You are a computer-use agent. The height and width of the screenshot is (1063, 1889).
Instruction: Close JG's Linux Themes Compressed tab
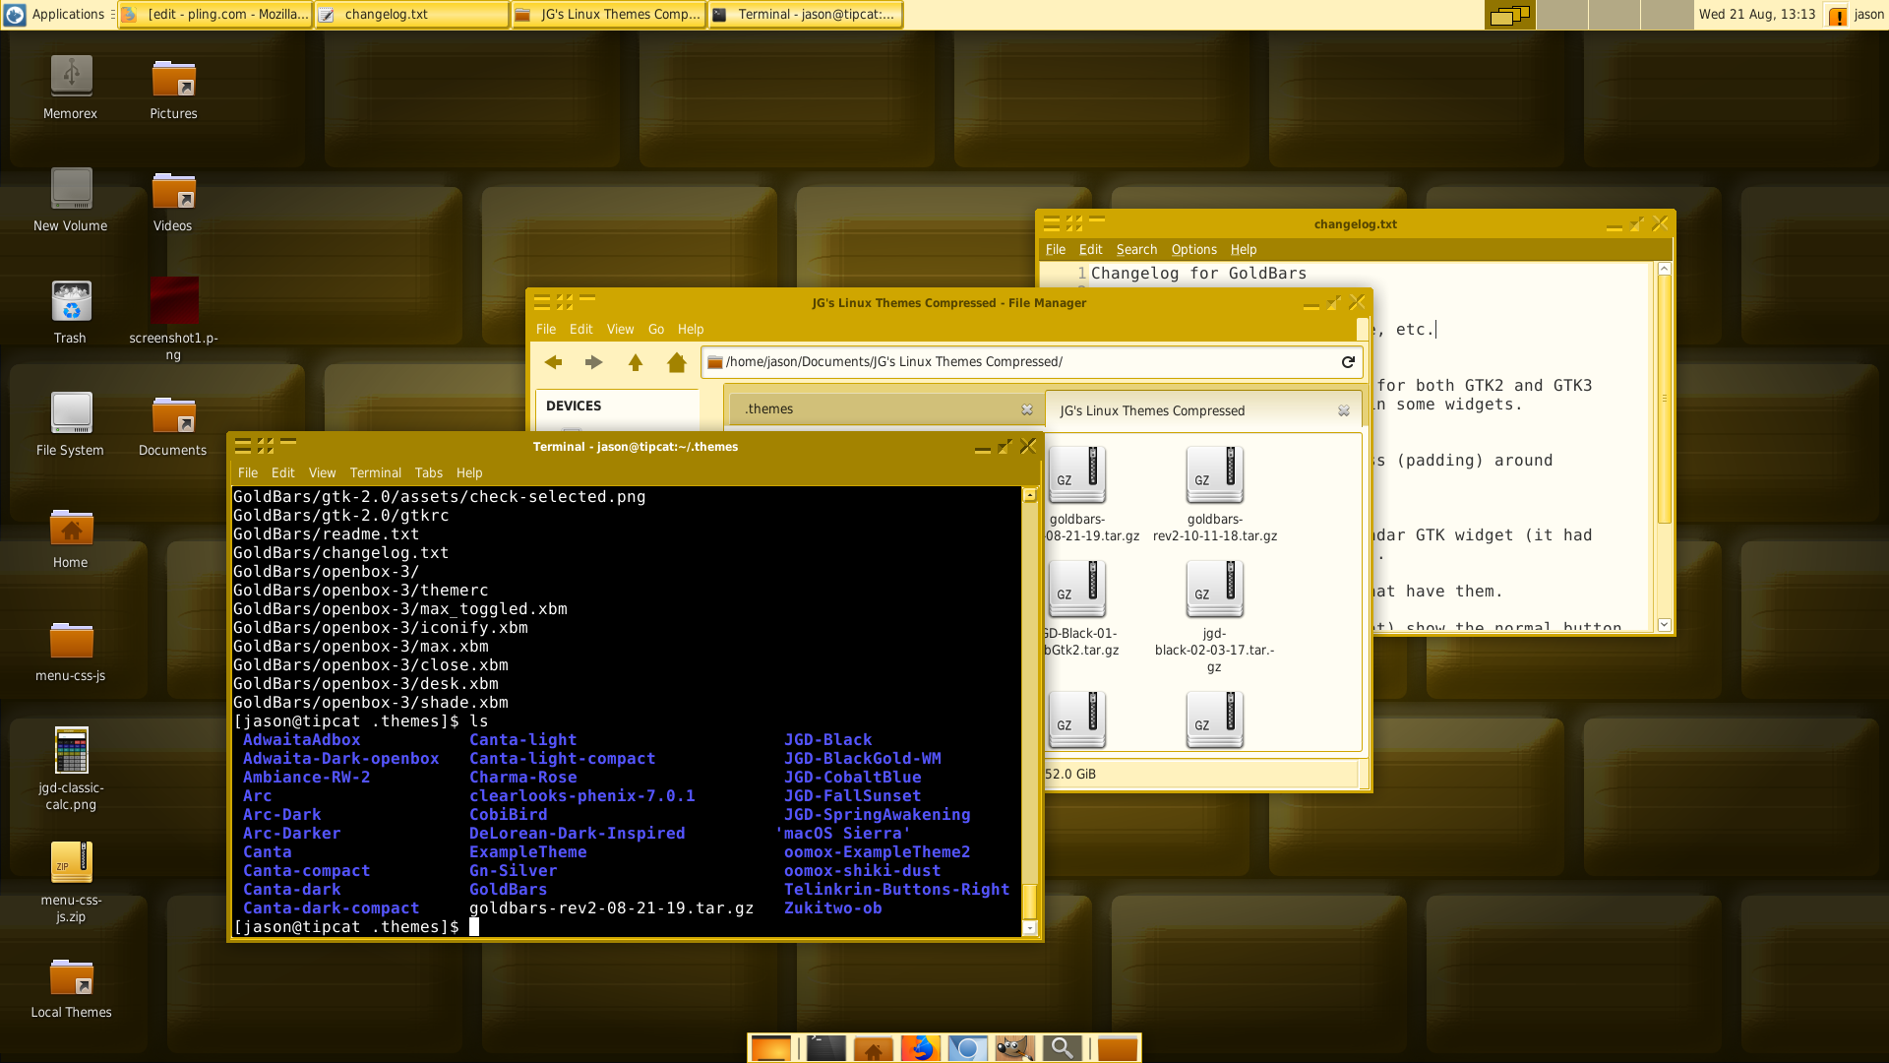(1344, 410)
